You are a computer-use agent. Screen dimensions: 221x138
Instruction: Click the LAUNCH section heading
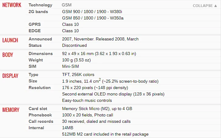point(10,40)
